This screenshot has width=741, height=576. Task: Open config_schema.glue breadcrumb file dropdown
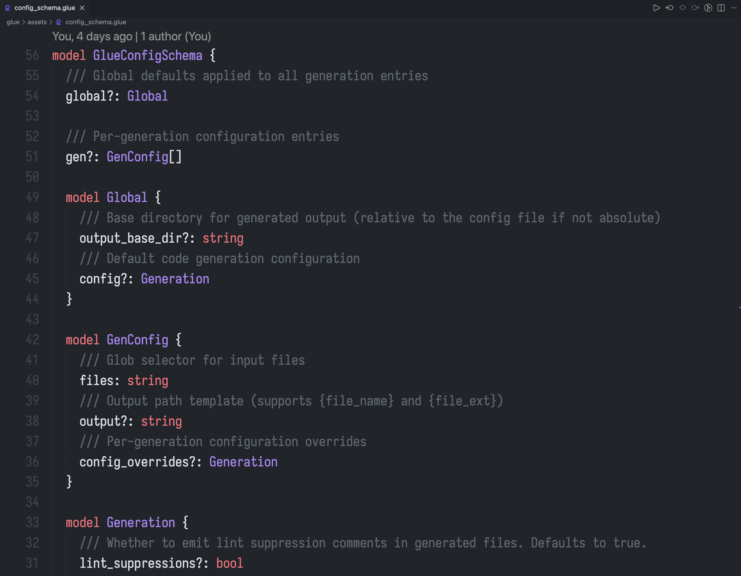point(96,22)
